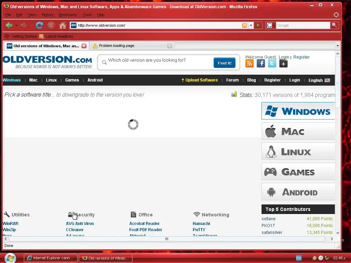351x263 pixels.
Task: Open the Acrobat Reader link
Action: [x=144, y=223]
